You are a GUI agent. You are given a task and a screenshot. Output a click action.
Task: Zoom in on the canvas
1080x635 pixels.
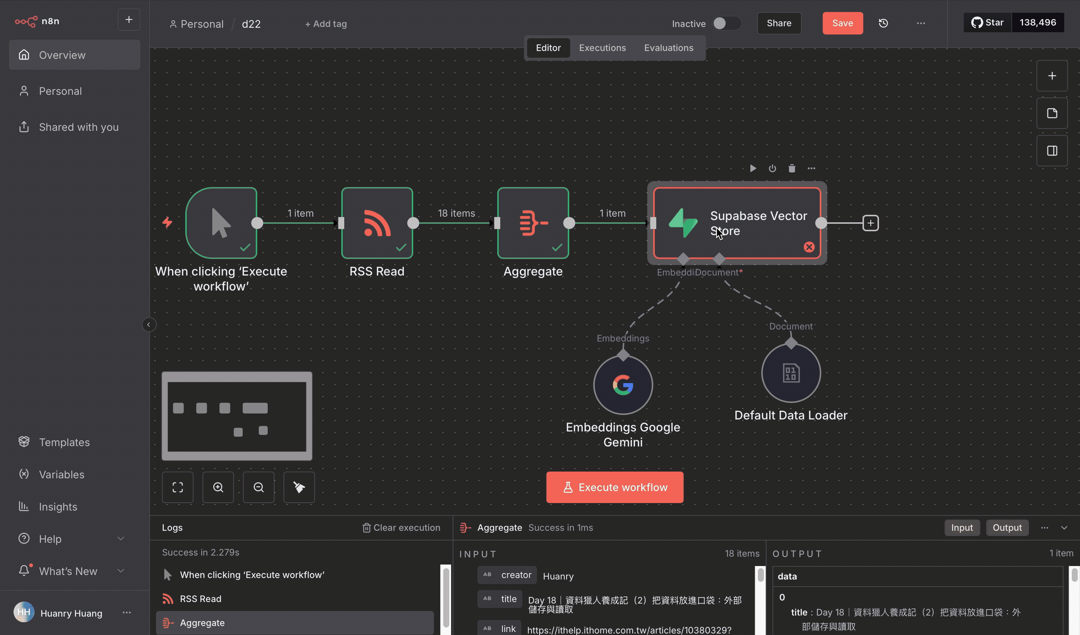click(218, 487)
